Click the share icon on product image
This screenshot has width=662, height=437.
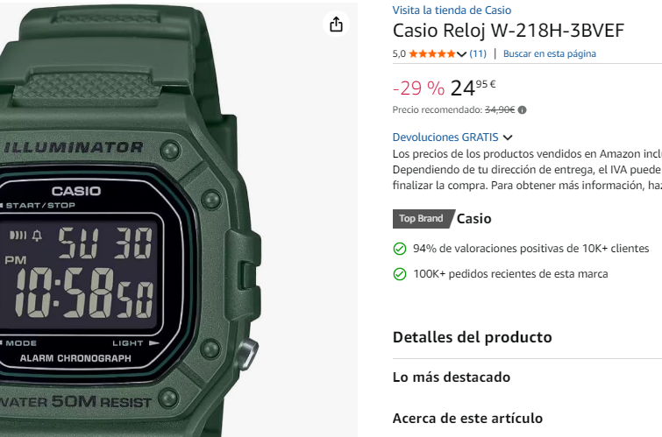(336, 24)
